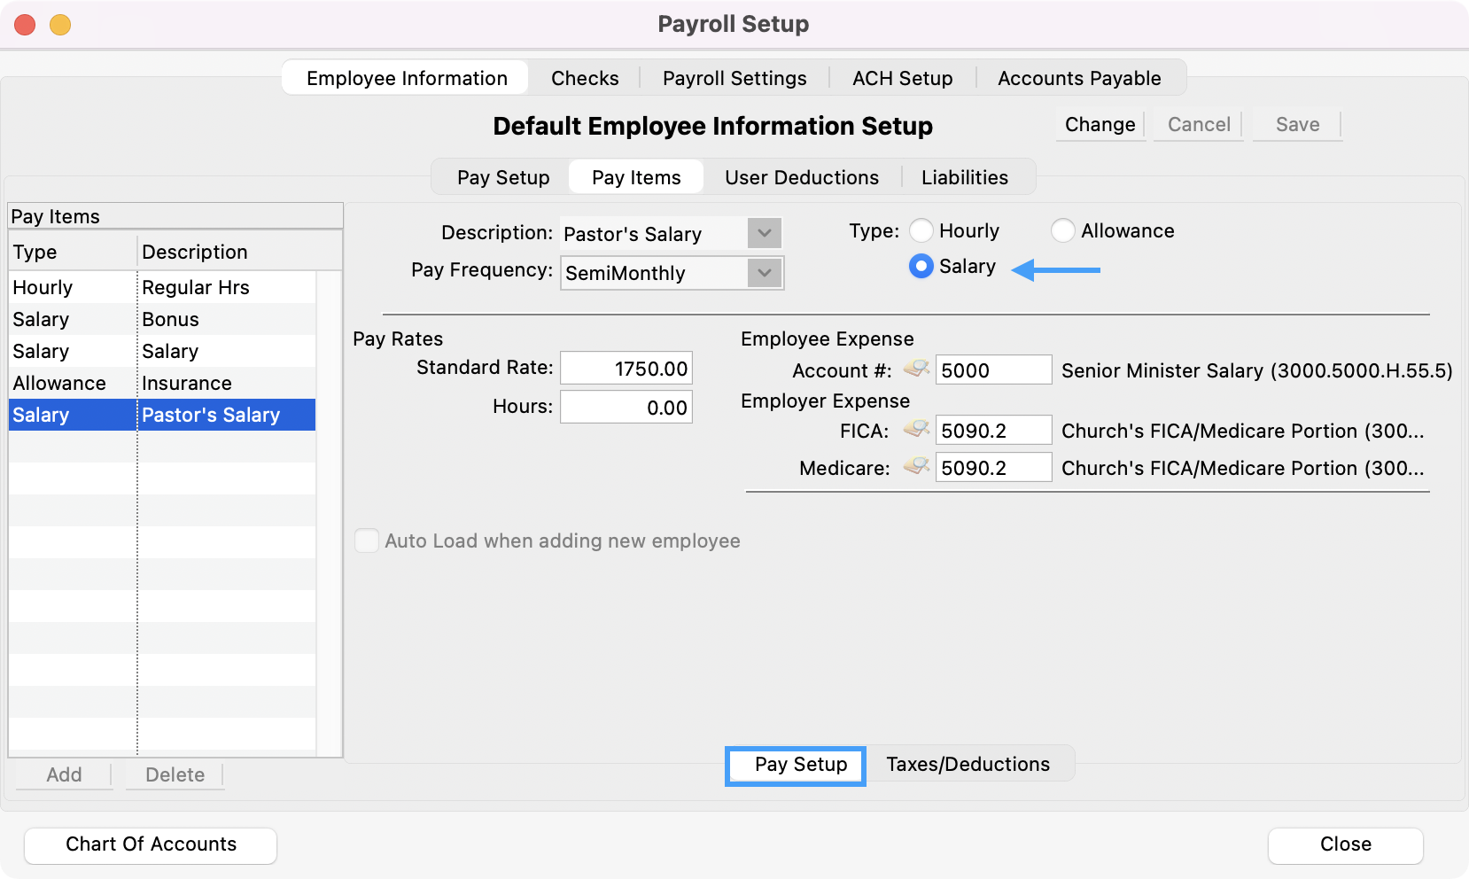Click the Standard Rate input field
The width and height of the screenshot is (1469, 879).
point(626,369)
